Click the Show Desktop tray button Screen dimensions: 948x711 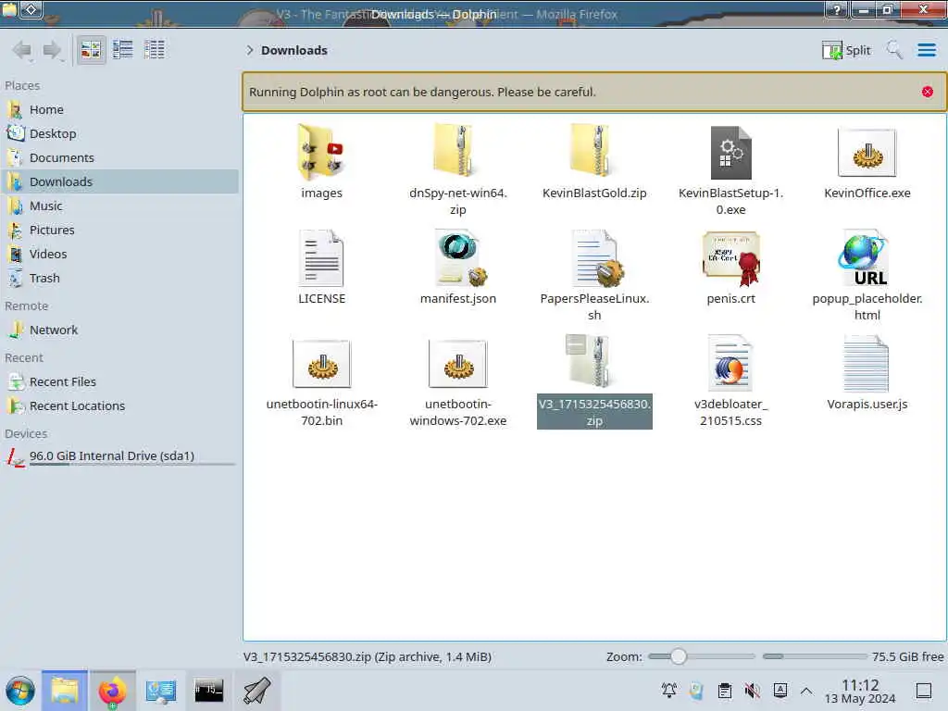click(923, 691)
